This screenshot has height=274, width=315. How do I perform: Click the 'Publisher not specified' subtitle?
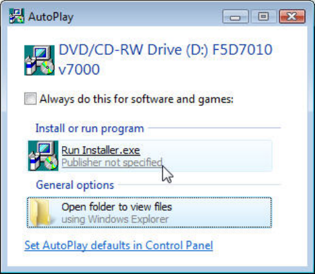pos(112,162)
